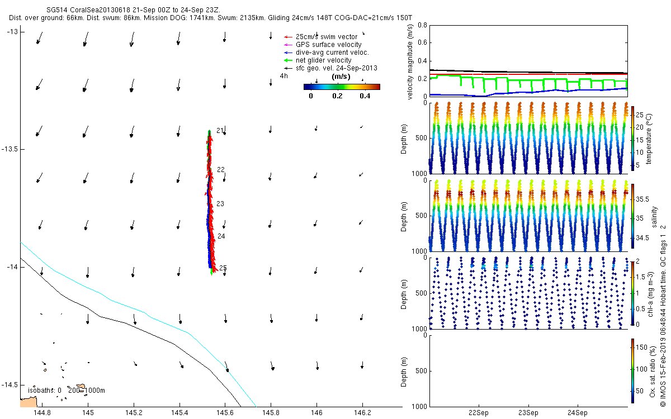Click day marker 21 on the glider track
Image resolution: width=671 pixels, height=419 pixels.
coord(220,131)
